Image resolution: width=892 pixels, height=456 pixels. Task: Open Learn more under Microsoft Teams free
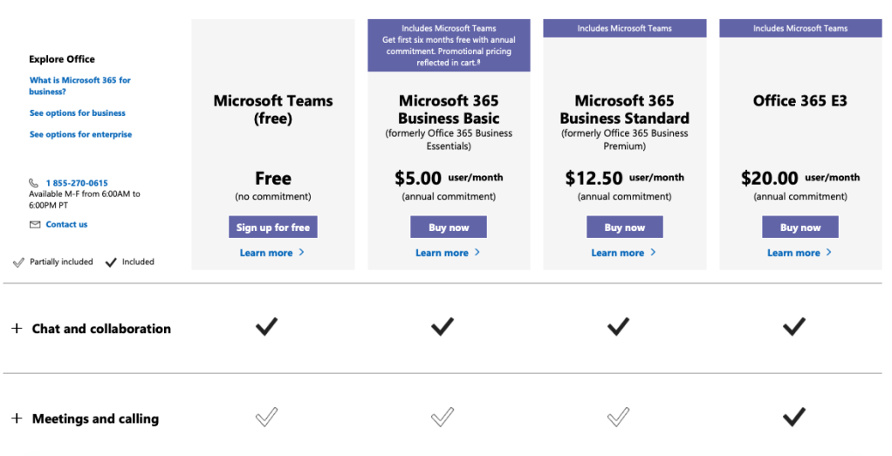click(267, 253)
